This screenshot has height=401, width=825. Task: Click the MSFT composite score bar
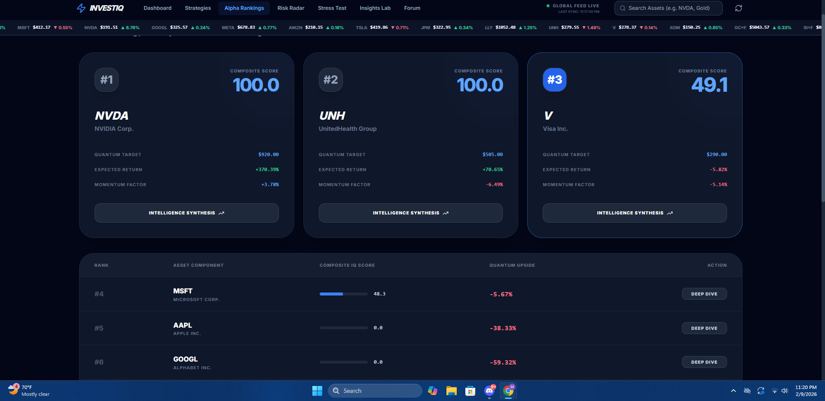[344, 294]
